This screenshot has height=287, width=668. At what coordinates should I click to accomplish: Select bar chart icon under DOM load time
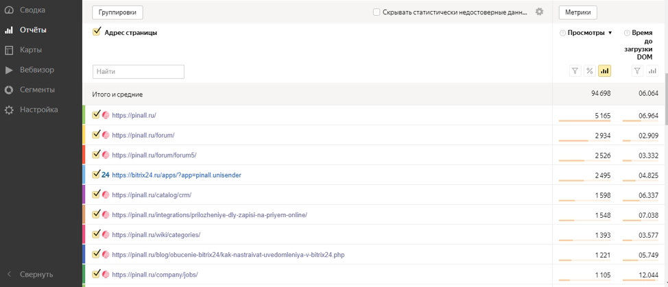652,71
